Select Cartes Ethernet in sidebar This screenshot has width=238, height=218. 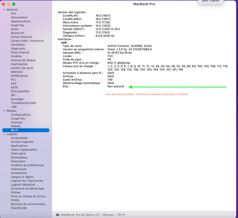coord(21,37)
